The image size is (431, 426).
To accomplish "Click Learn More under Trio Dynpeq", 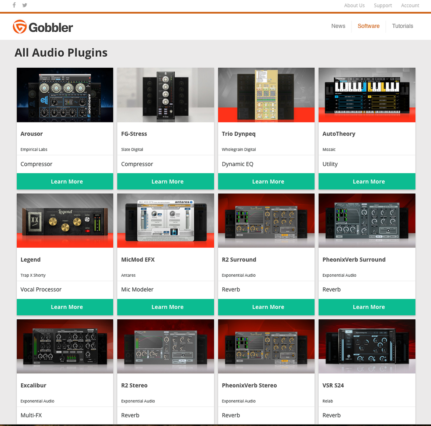I will point(266,181).
